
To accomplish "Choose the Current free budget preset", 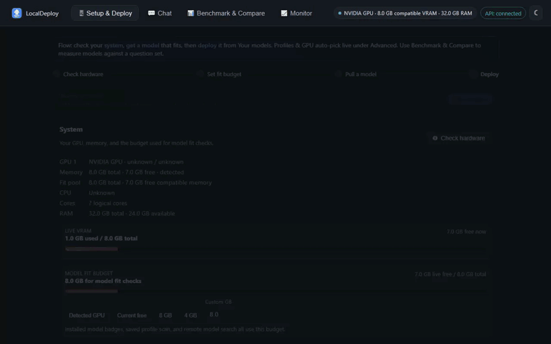I will (x=132, y=316).
